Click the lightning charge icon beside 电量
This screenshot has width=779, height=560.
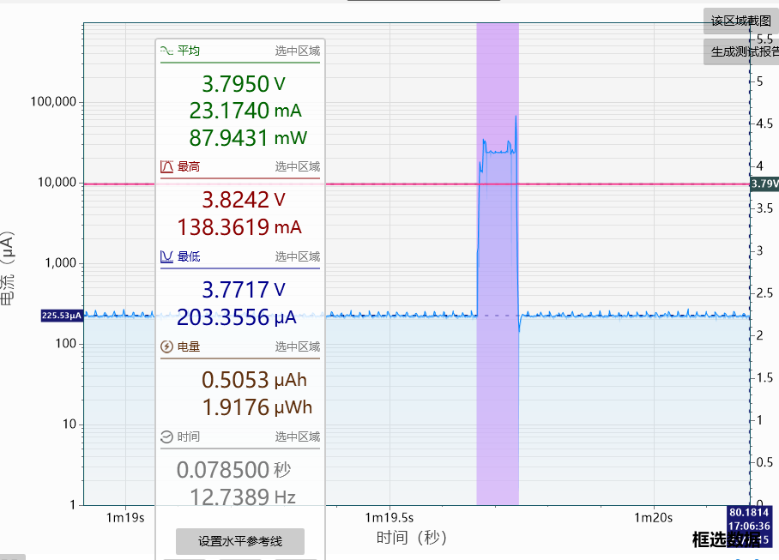[x=167, y=346]
